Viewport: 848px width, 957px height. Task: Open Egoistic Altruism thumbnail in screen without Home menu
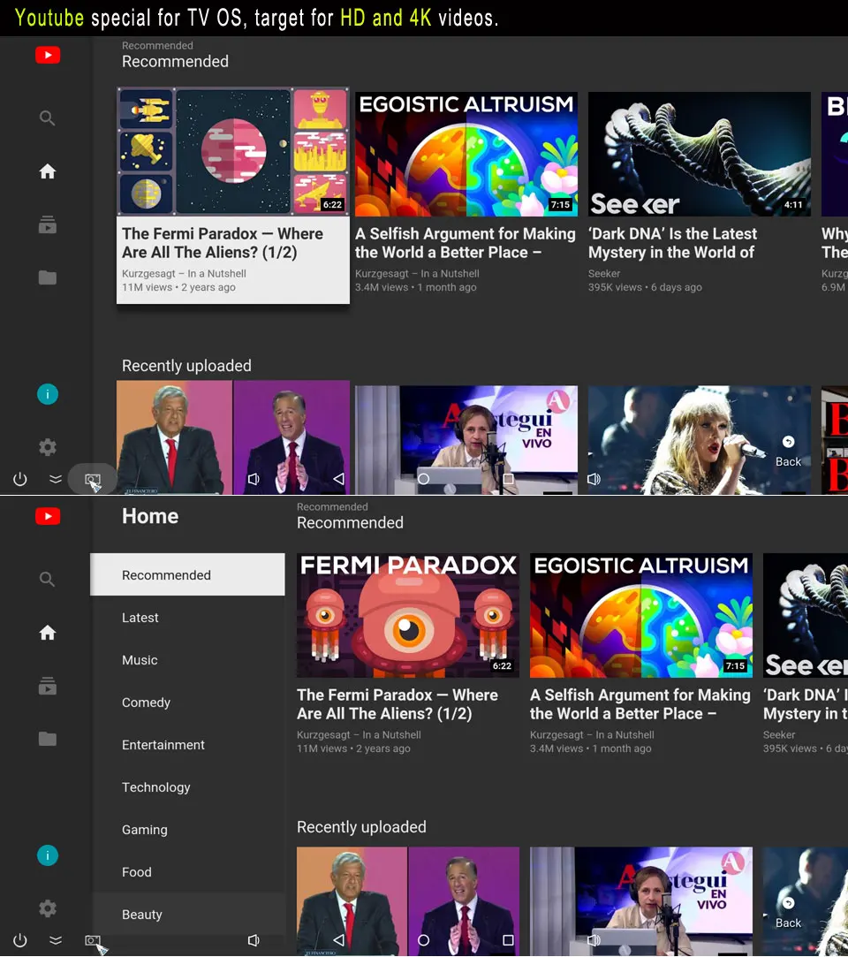[466, 155]
